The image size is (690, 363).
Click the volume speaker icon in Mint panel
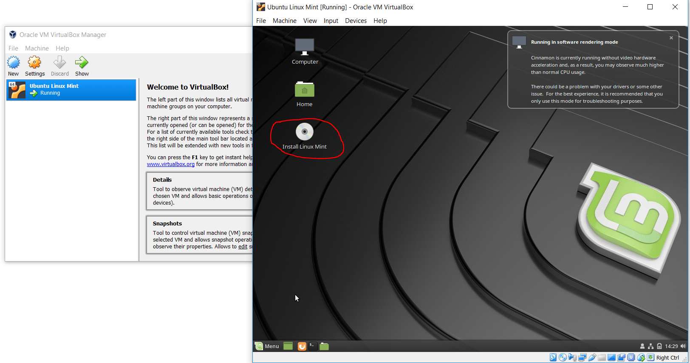[683, 346]
